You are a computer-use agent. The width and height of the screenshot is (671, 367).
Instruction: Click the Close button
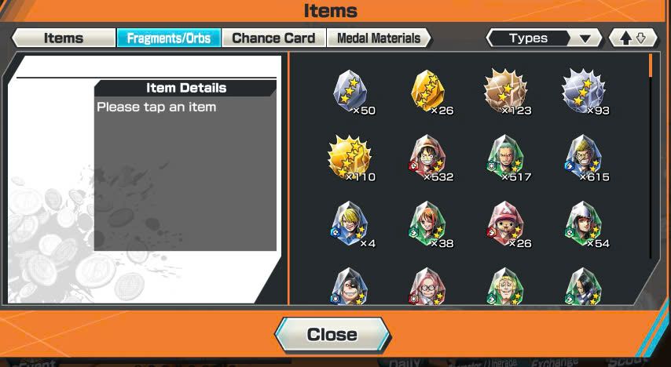coord(332,335)
